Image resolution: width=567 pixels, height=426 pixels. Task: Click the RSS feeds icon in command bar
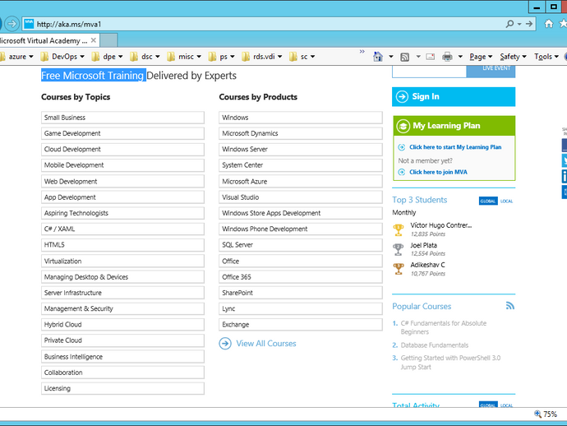point(404,57)
